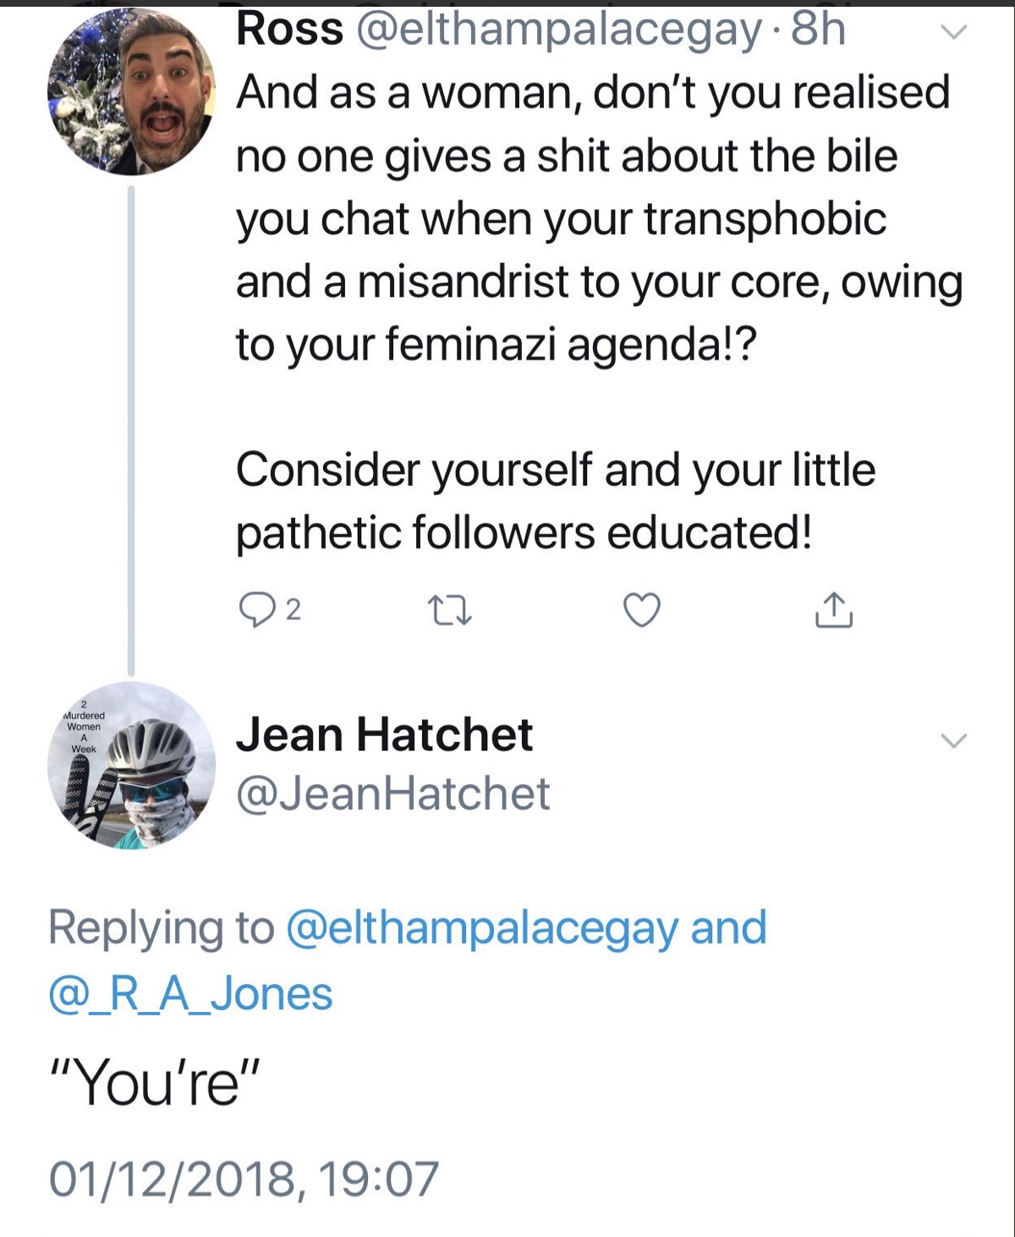Click the @elthampalacegay handle next to Ross
Screen dimensions: 1015x1237
(x=559, y=29)
